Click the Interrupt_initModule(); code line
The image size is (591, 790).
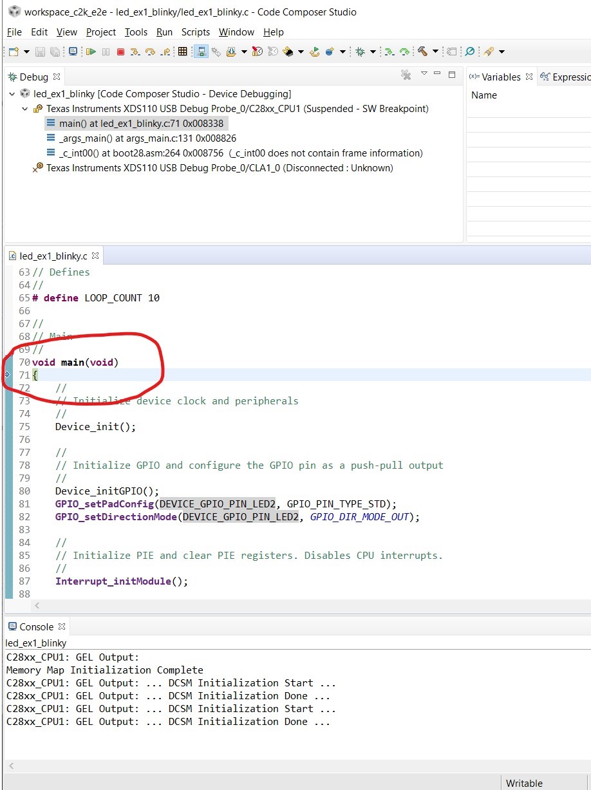122,581
